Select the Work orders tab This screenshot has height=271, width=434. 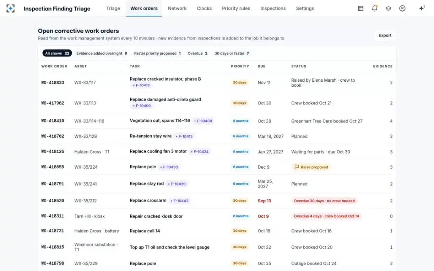coord(144,8)
